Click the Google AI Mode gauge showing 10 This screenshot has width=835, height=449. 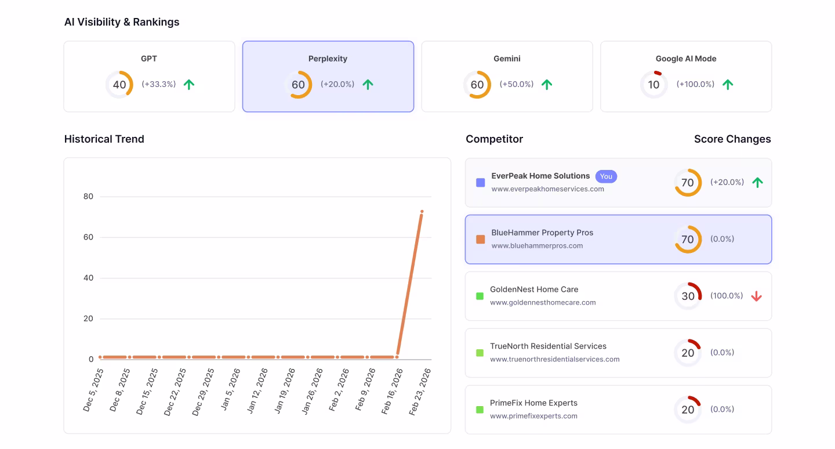coord(654,84)
